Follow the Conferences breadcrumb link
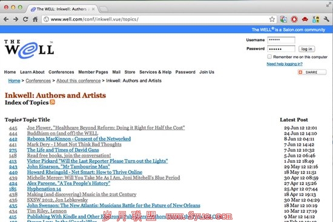The image size is (333, 222). 38,81
